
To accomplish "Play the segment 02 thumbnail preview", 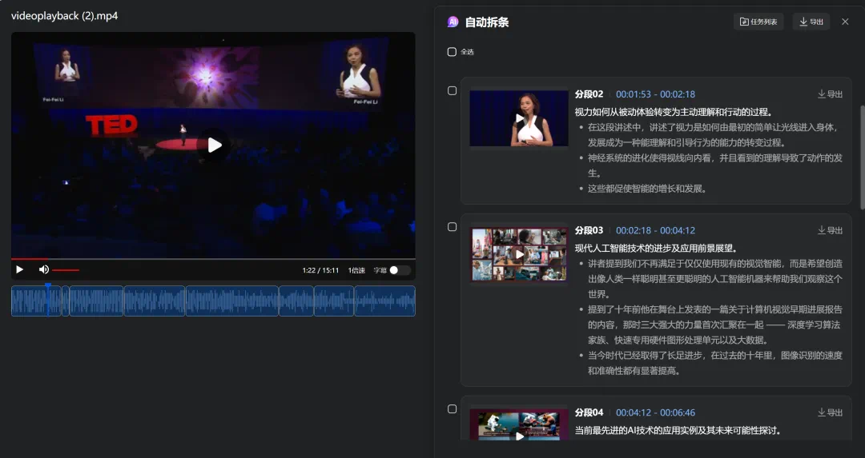I will pyautogui.click(x=519, y=118).
